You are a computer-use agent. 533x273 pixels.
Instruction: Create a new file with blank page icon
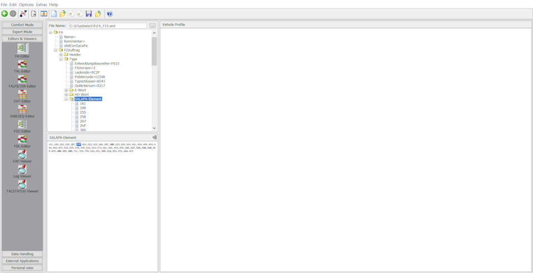54,14
